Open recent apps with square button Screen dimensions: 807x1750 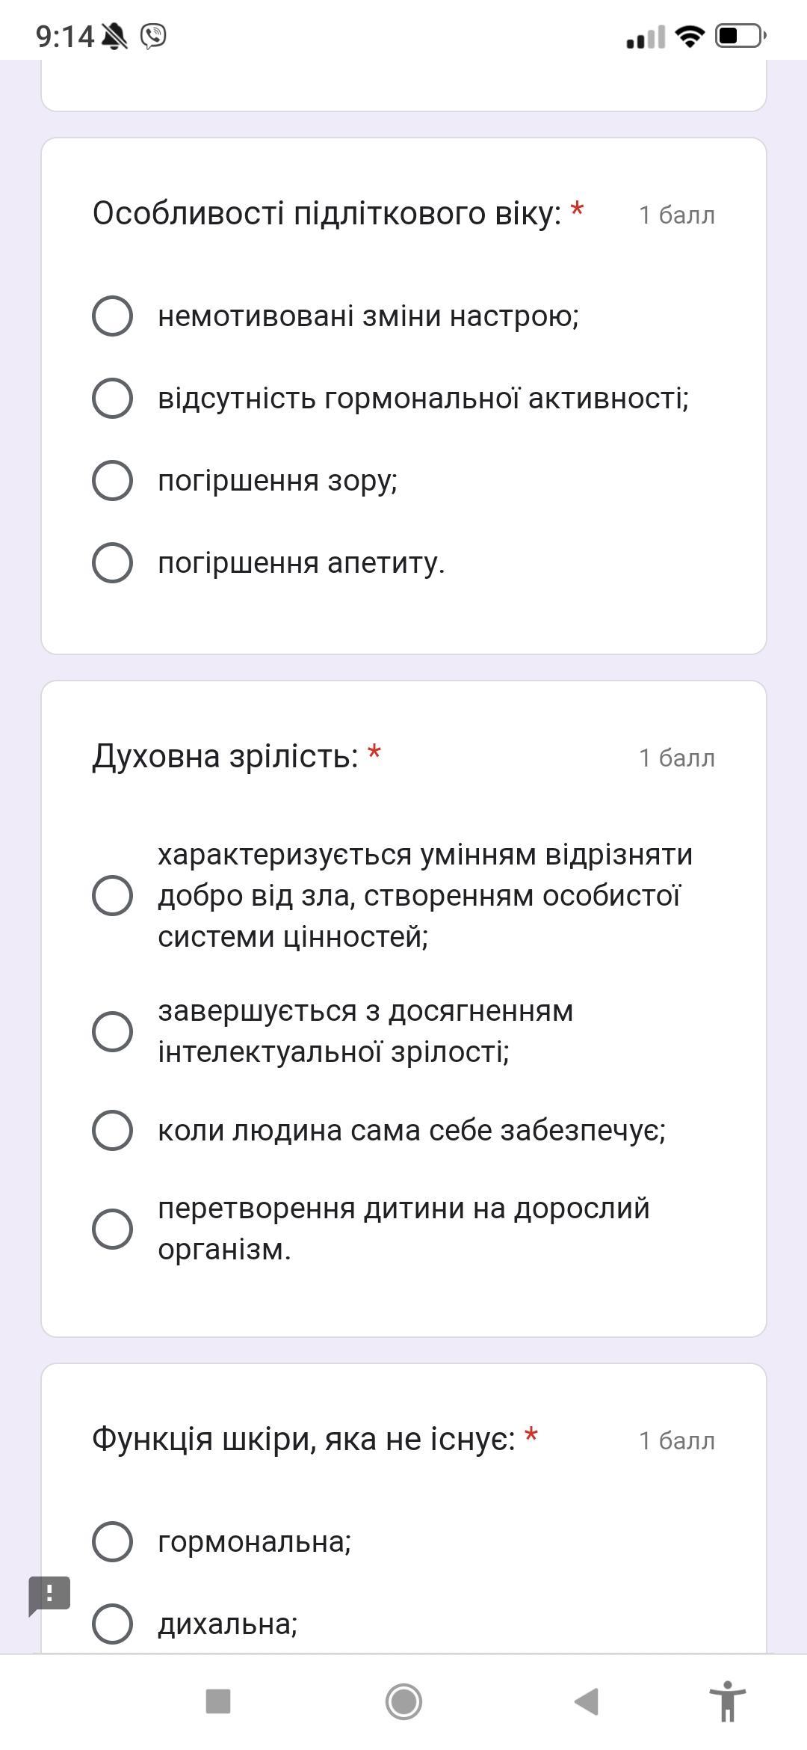coord(217,1701)
